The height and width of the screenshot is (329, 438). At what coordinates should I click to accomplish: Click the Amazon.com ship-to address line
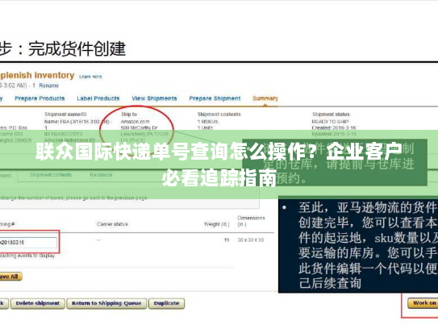136,122
